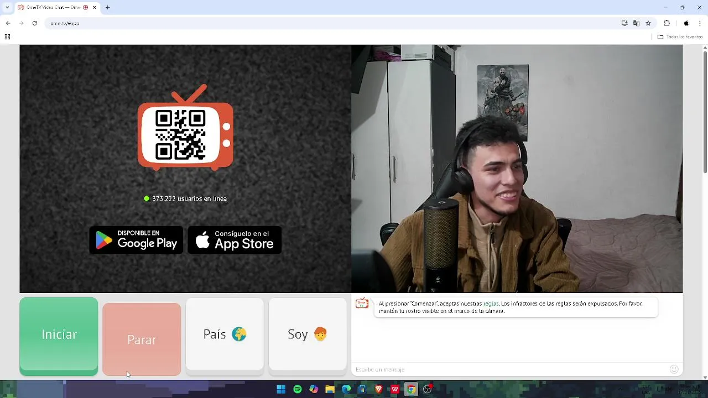Open Spotify from the taskbar
Image resolution: width=708 pixels, height=398 pixels.
(x=298, y=389)
